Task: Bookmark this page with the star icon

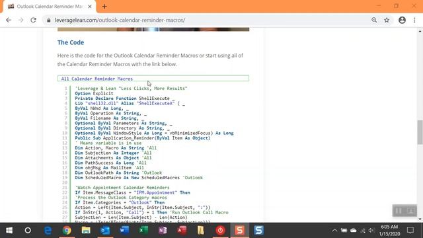Action: (387, 20)
